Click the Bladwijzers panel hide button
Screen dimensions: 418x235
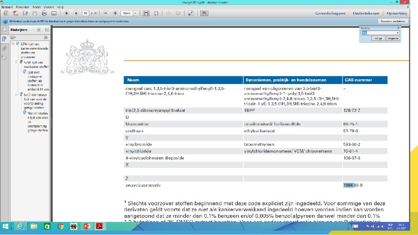(x=47, y=30)
